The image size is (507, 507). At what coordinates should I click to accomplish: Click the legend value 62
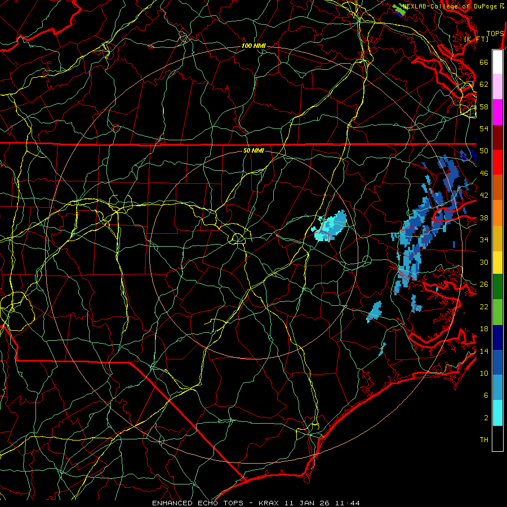(x=484, y=84)
